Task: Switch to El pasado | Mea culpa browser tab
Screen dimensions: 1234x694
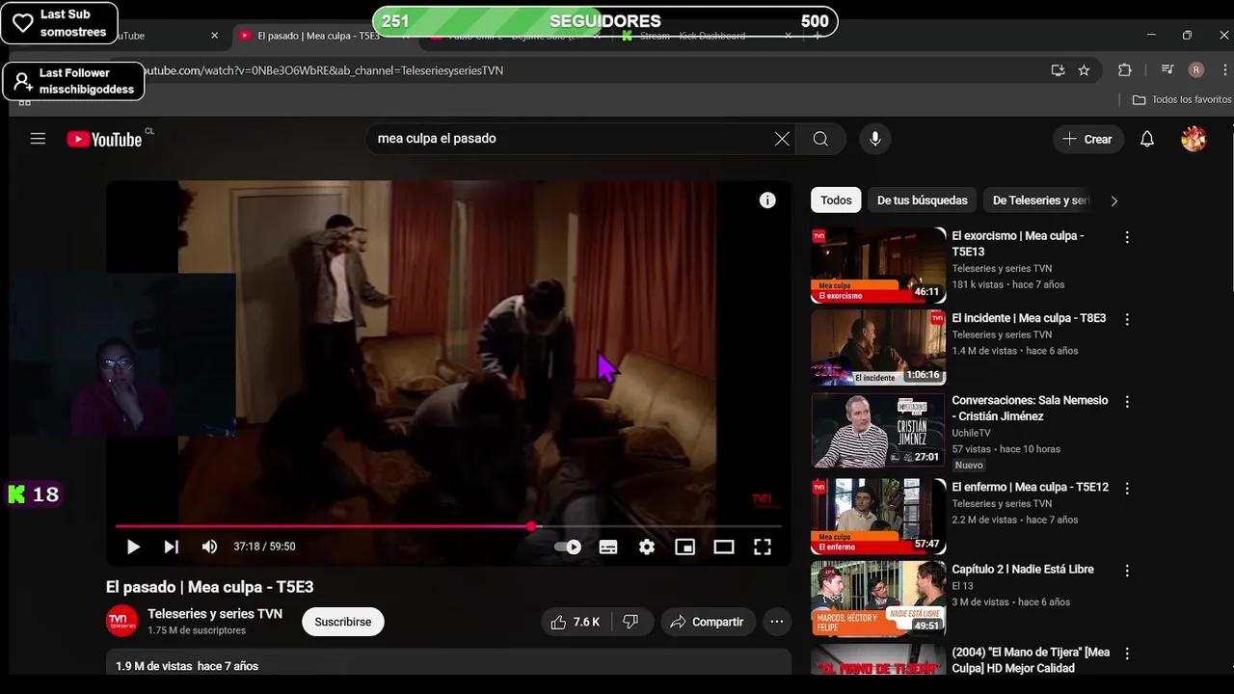Action: (318, 36)
